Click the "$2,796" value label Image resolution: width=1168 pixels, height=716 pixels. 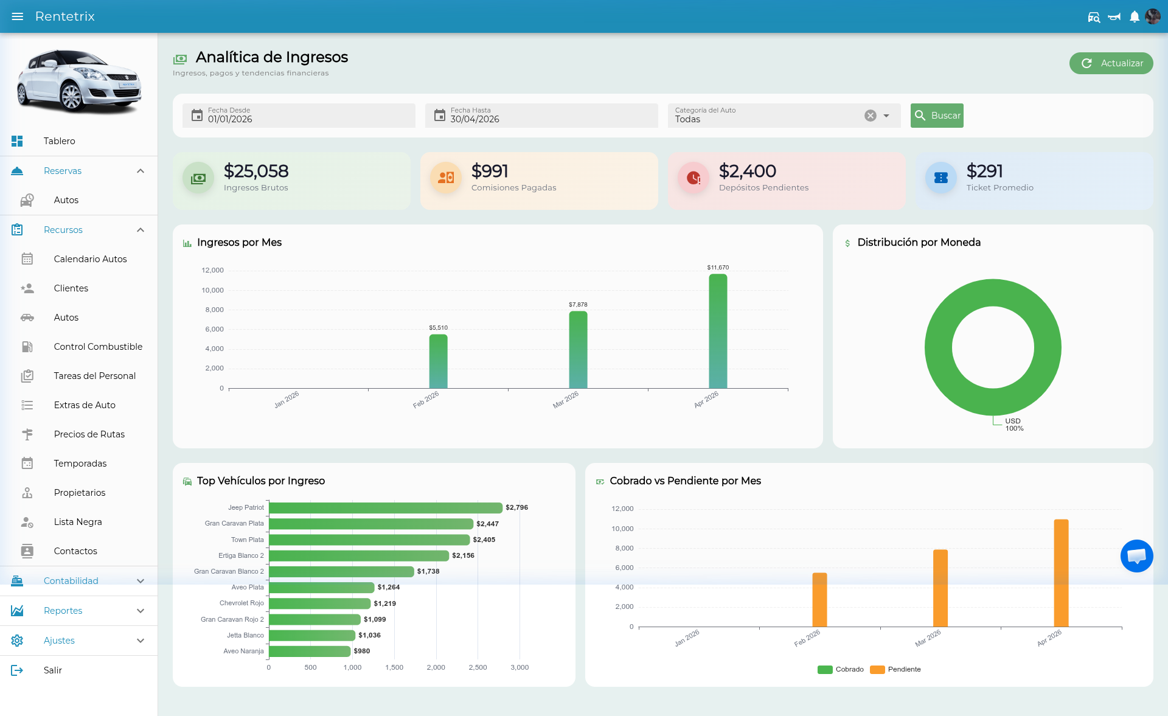click(516, 507)
